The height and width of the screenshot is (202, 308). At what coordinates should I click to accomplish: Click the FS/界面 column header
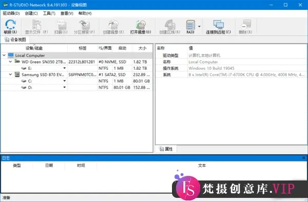point(105,48)
